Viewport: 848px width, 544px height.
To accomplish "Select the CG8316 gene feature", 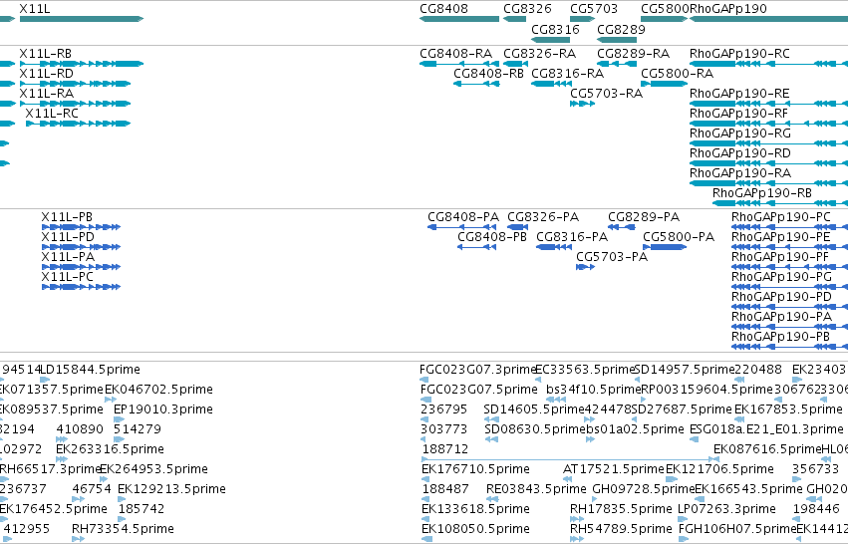I will tap(550, 40).
